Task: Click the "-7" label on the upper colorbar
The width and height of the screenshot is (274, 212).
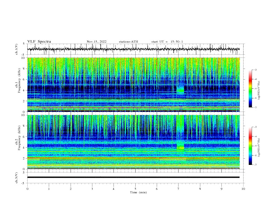Action: [255, 107]
